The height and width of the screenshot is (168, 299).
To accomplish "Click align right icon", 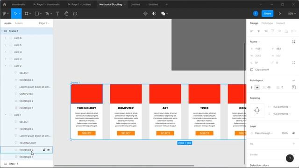I will 266,31.
